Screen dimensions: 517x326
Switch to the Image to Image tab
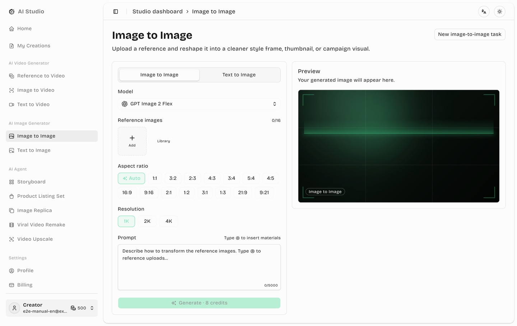click(159, 75)
